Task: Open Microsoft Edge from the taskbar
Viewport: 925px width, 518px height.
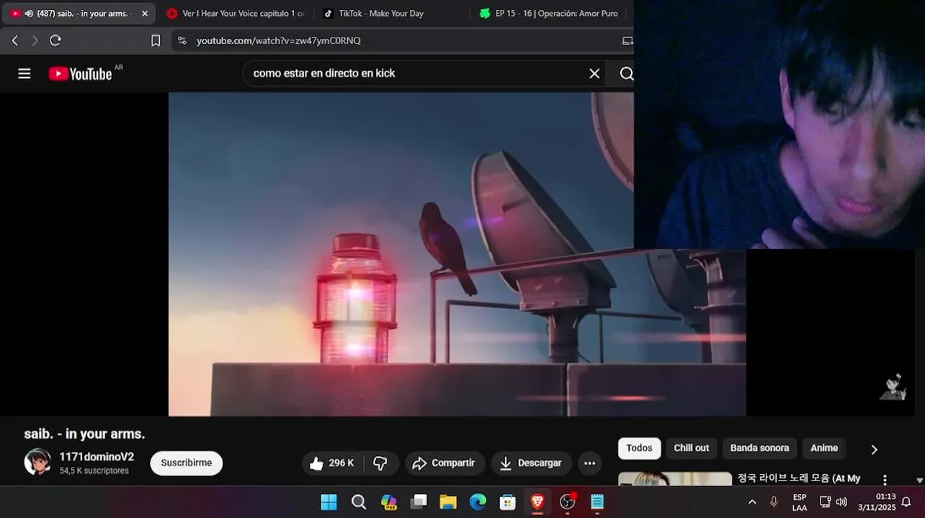Action: point(478,502)
